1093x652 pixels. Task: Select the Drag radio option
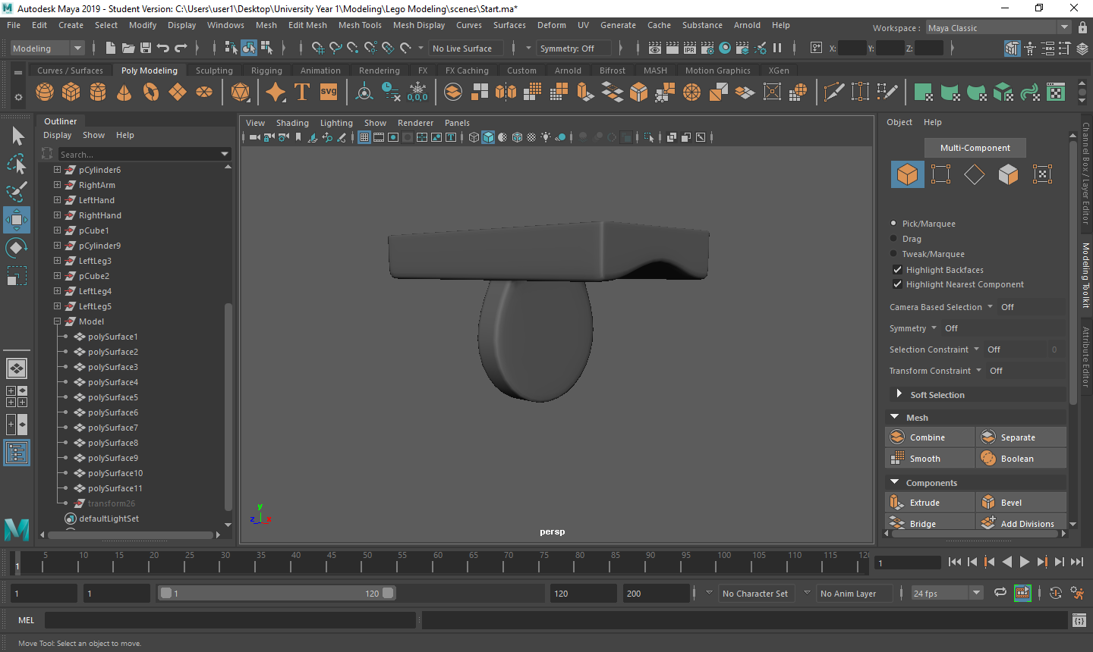pos(893,239)
